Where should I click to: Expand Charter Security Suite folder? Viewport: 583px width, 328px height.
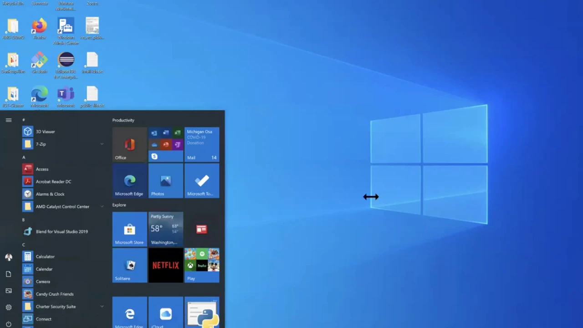[63, 307]
